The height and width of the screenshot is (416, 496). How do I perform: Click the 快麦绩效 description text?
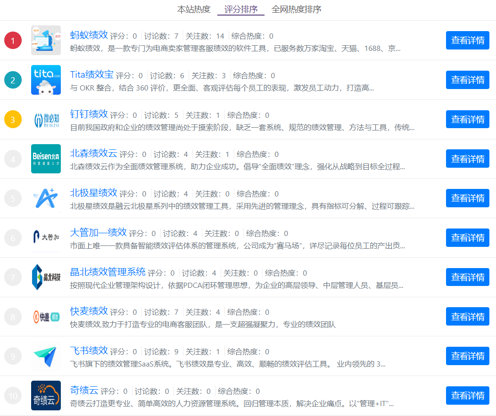tap(203, 324)
